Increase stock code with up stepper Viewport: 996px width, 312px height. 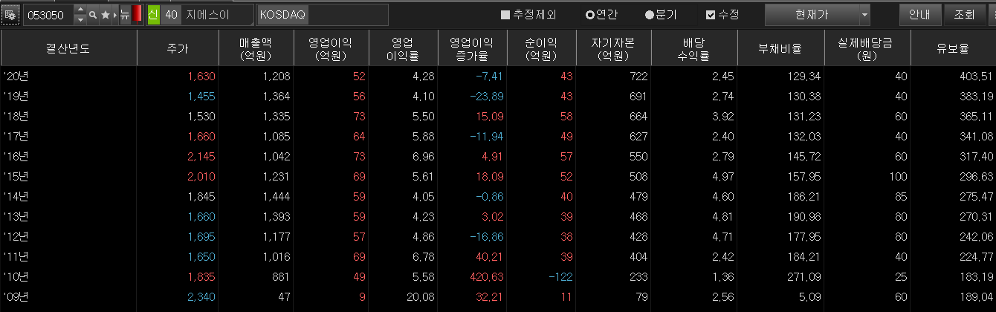point(80,10)
